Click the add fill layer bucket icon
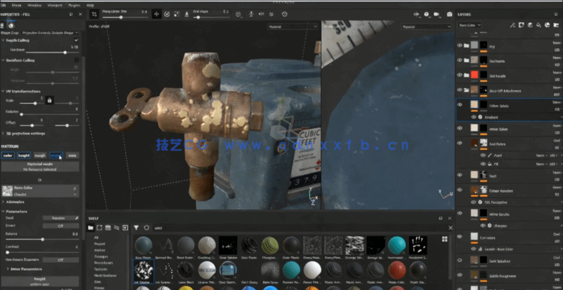Image resolution: width=563 pixels, height=290 pixels. (539, 25)
